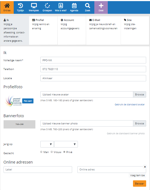The height and width of the screenshot is (190, 150).
Task: Select the Privé gender radio button
Action: (64, 152)
